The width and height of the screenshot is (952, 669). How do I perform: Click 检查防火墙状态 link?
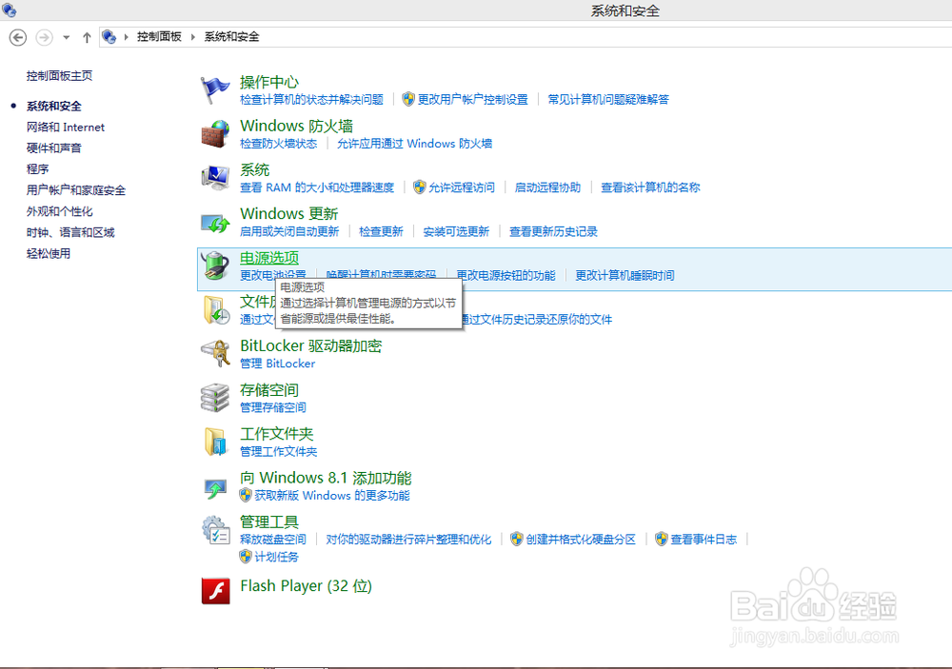pyautogui.click(x=279, y=144)
